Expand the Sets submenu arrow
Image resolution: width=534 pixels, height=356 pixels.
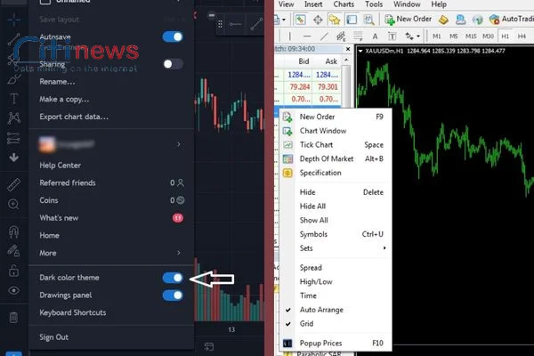pyautogui.click(x=384, y=248)
